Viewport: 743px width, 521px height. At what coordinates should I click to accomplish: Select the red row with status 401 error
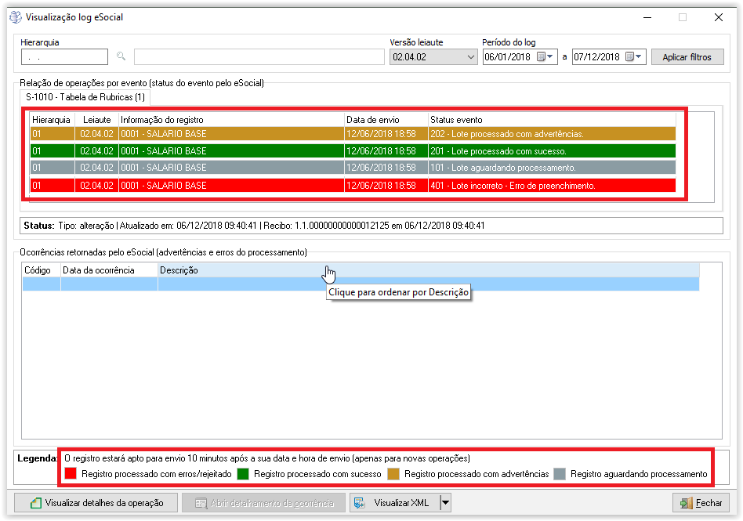click(x=353, y=185)
